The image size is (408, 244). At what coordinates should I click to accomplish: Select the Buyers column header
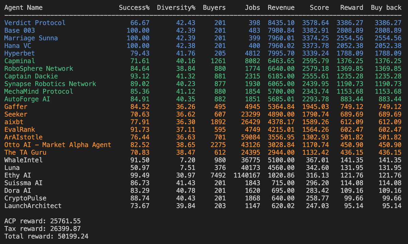point(214,8)
